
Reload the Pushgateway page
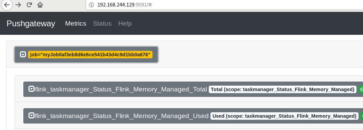coord(29,5)
